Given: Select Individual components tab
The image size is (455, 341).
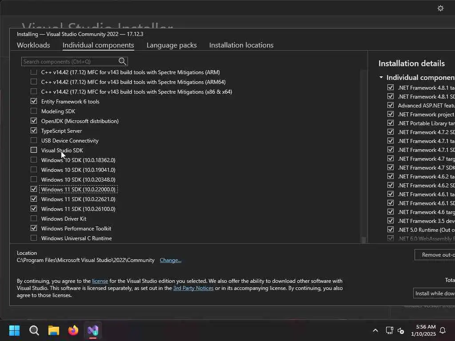Looking at the screenshot, I should [x=98, y=45].
